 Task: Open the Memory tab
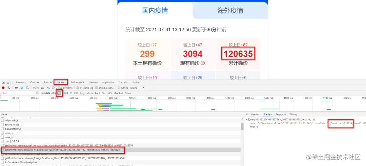(x=93, y=83)
